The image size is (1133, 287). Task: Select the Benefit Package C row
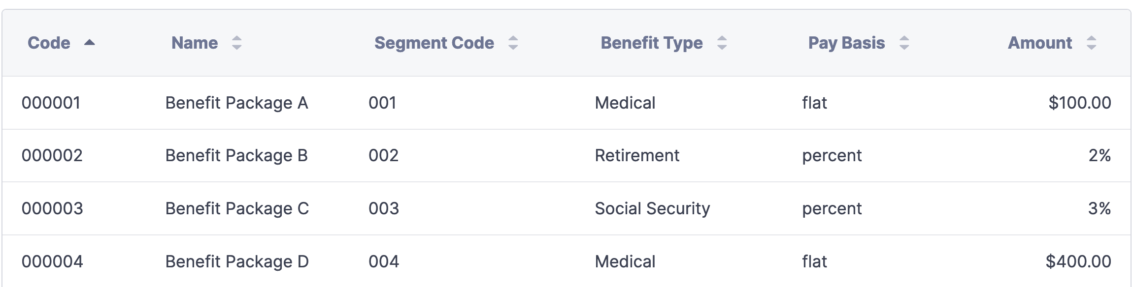point(237,208)
